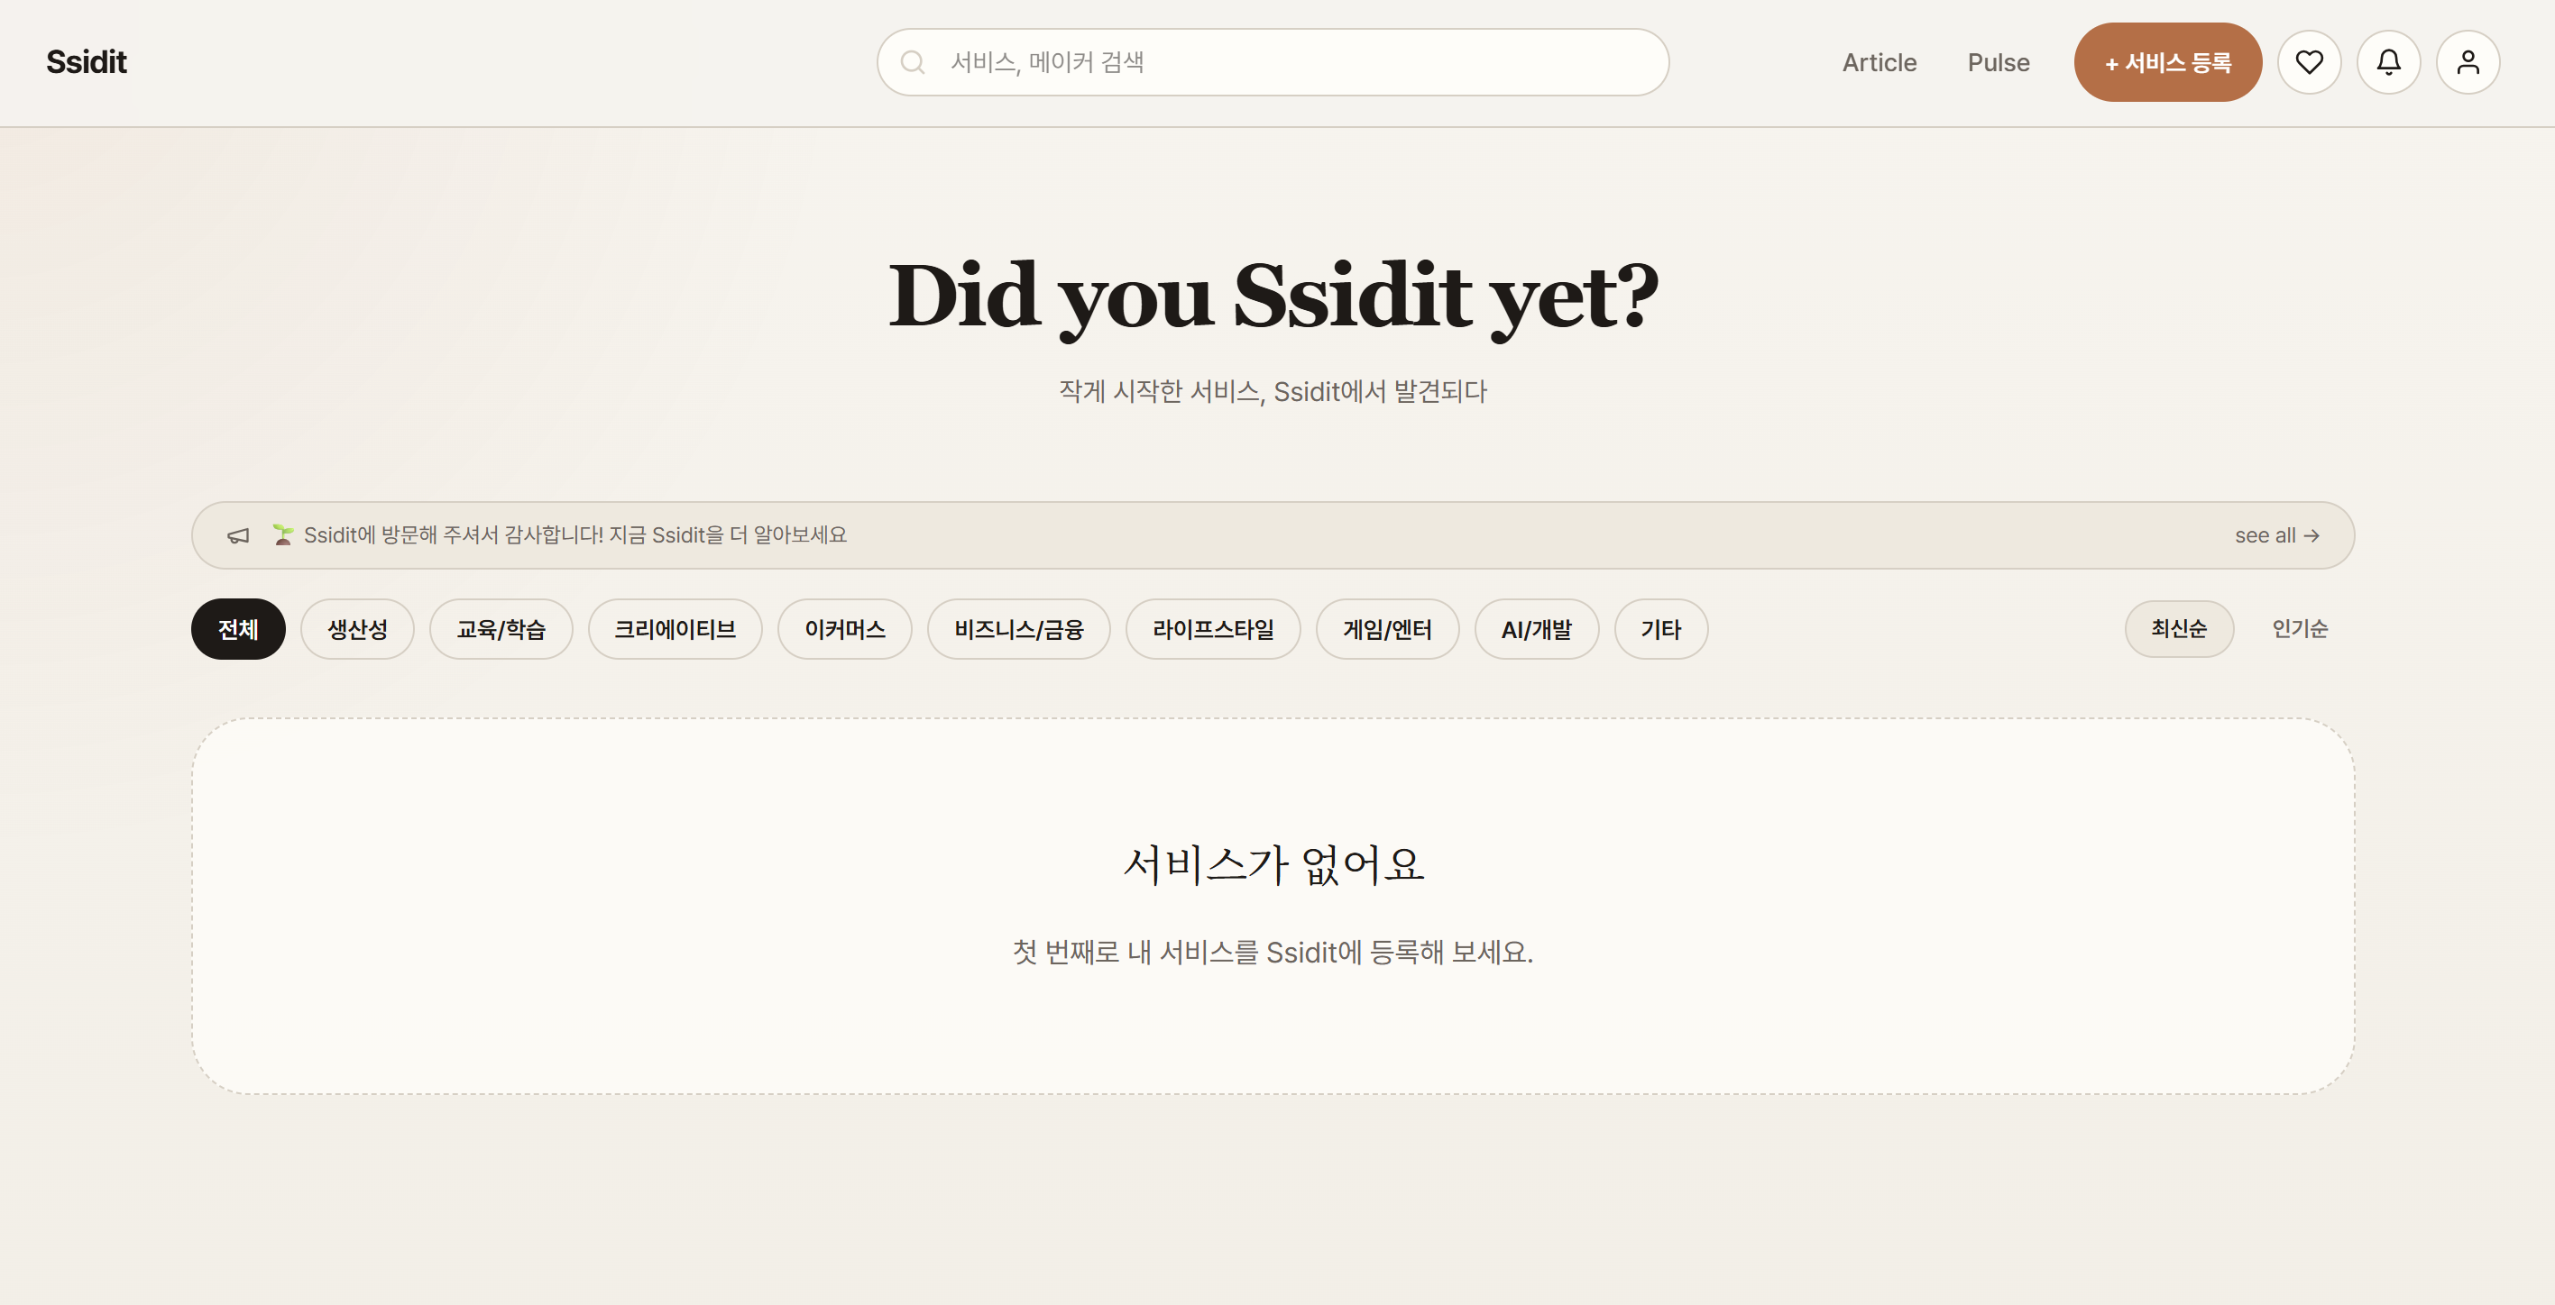Sort services by 최신순

pyautogui.click(x=2178, y=628)
